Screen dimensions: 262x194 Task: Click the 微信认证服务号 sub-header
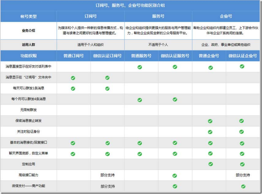[175, 56]
